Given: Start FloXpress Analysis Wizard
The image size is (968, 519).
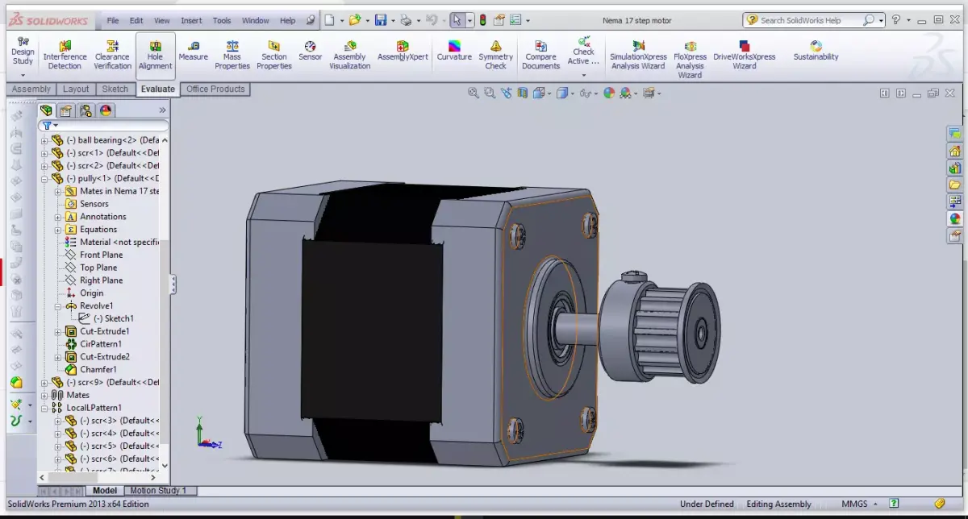Looking at the screenshot, I should (x=690, y=58).
